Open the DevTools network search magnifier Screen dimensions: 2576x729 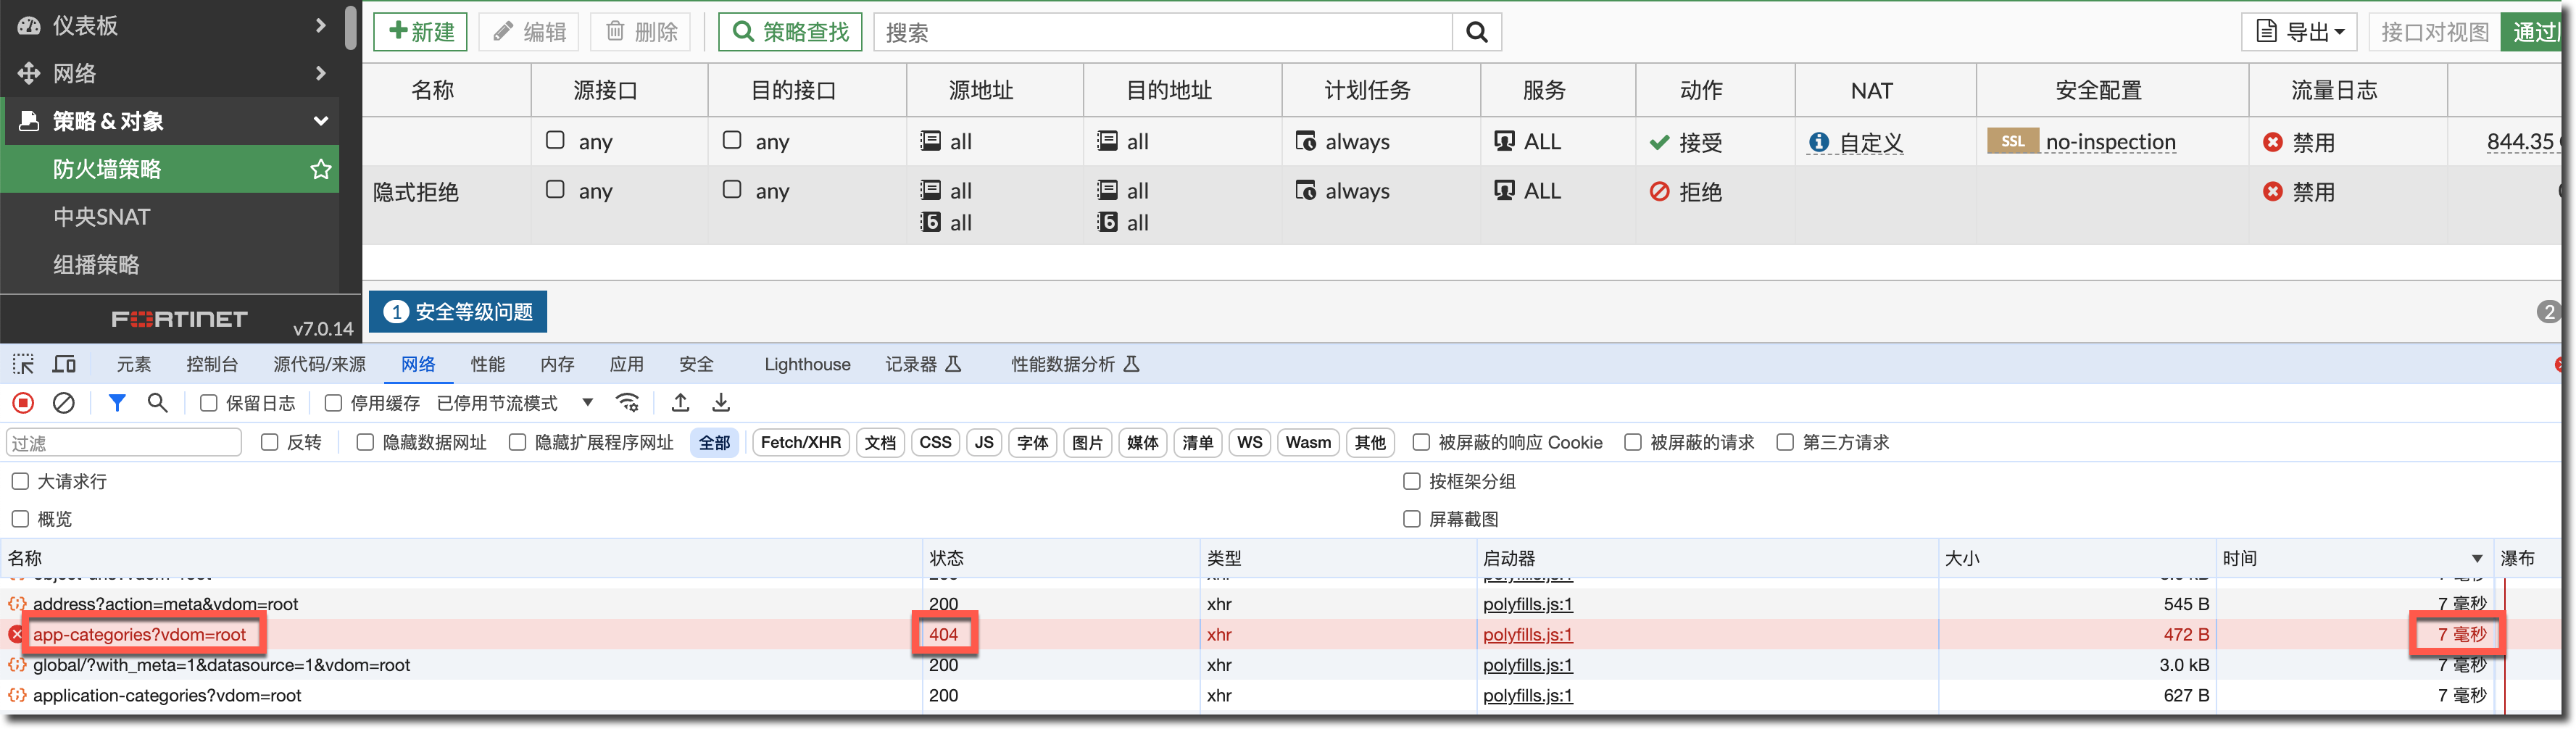pos(157,403)
